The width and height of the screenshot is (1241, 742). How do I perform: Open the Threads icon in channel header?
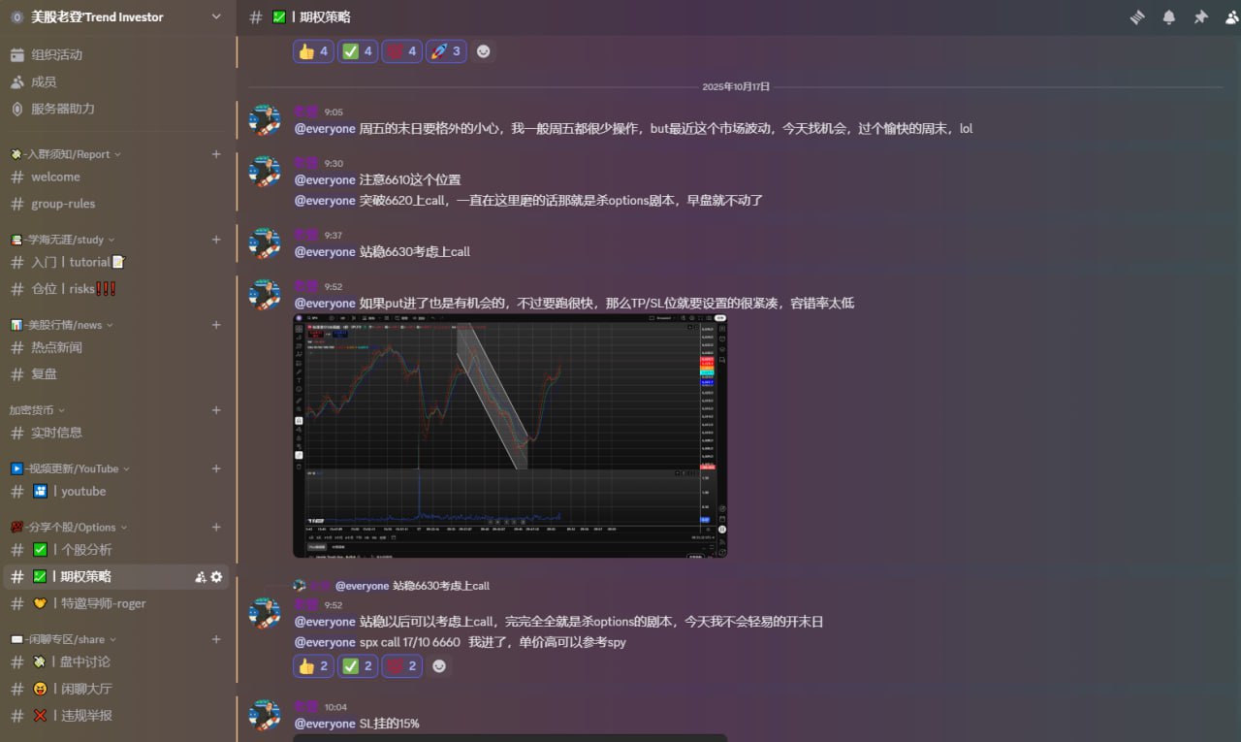point(1137,17)
